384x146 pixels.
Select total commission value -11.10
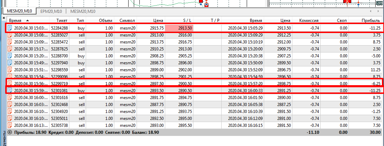[x=313, y=132]
